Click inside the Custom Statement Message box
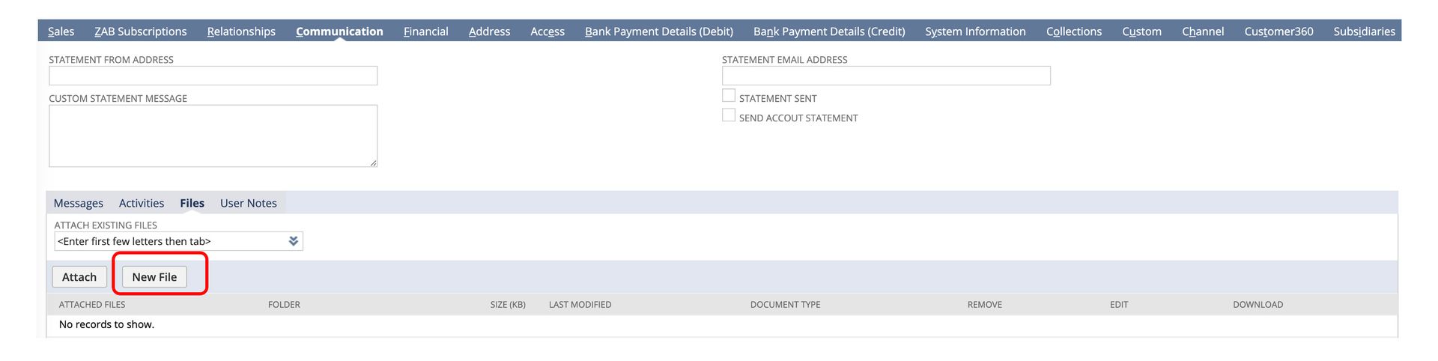Image resolution: width=1438 pixels, height=361 pixels. tap(213, 136)
